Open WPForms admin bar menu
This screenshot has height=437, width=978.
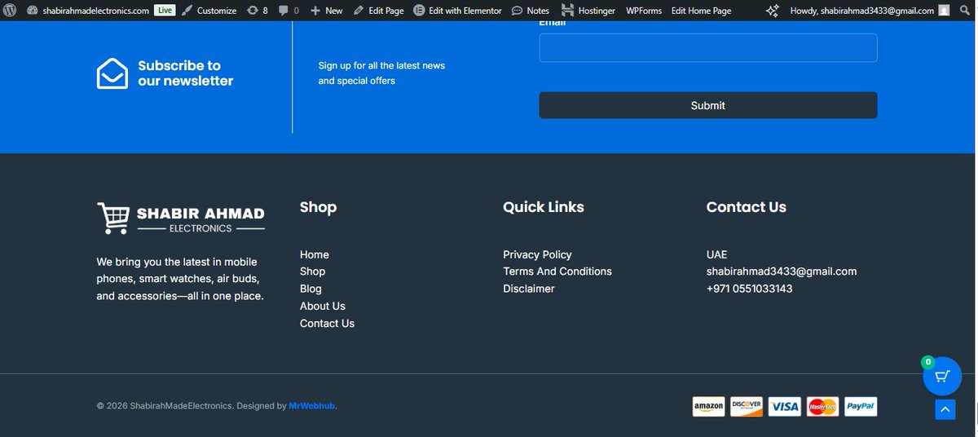tap(644, 11)
